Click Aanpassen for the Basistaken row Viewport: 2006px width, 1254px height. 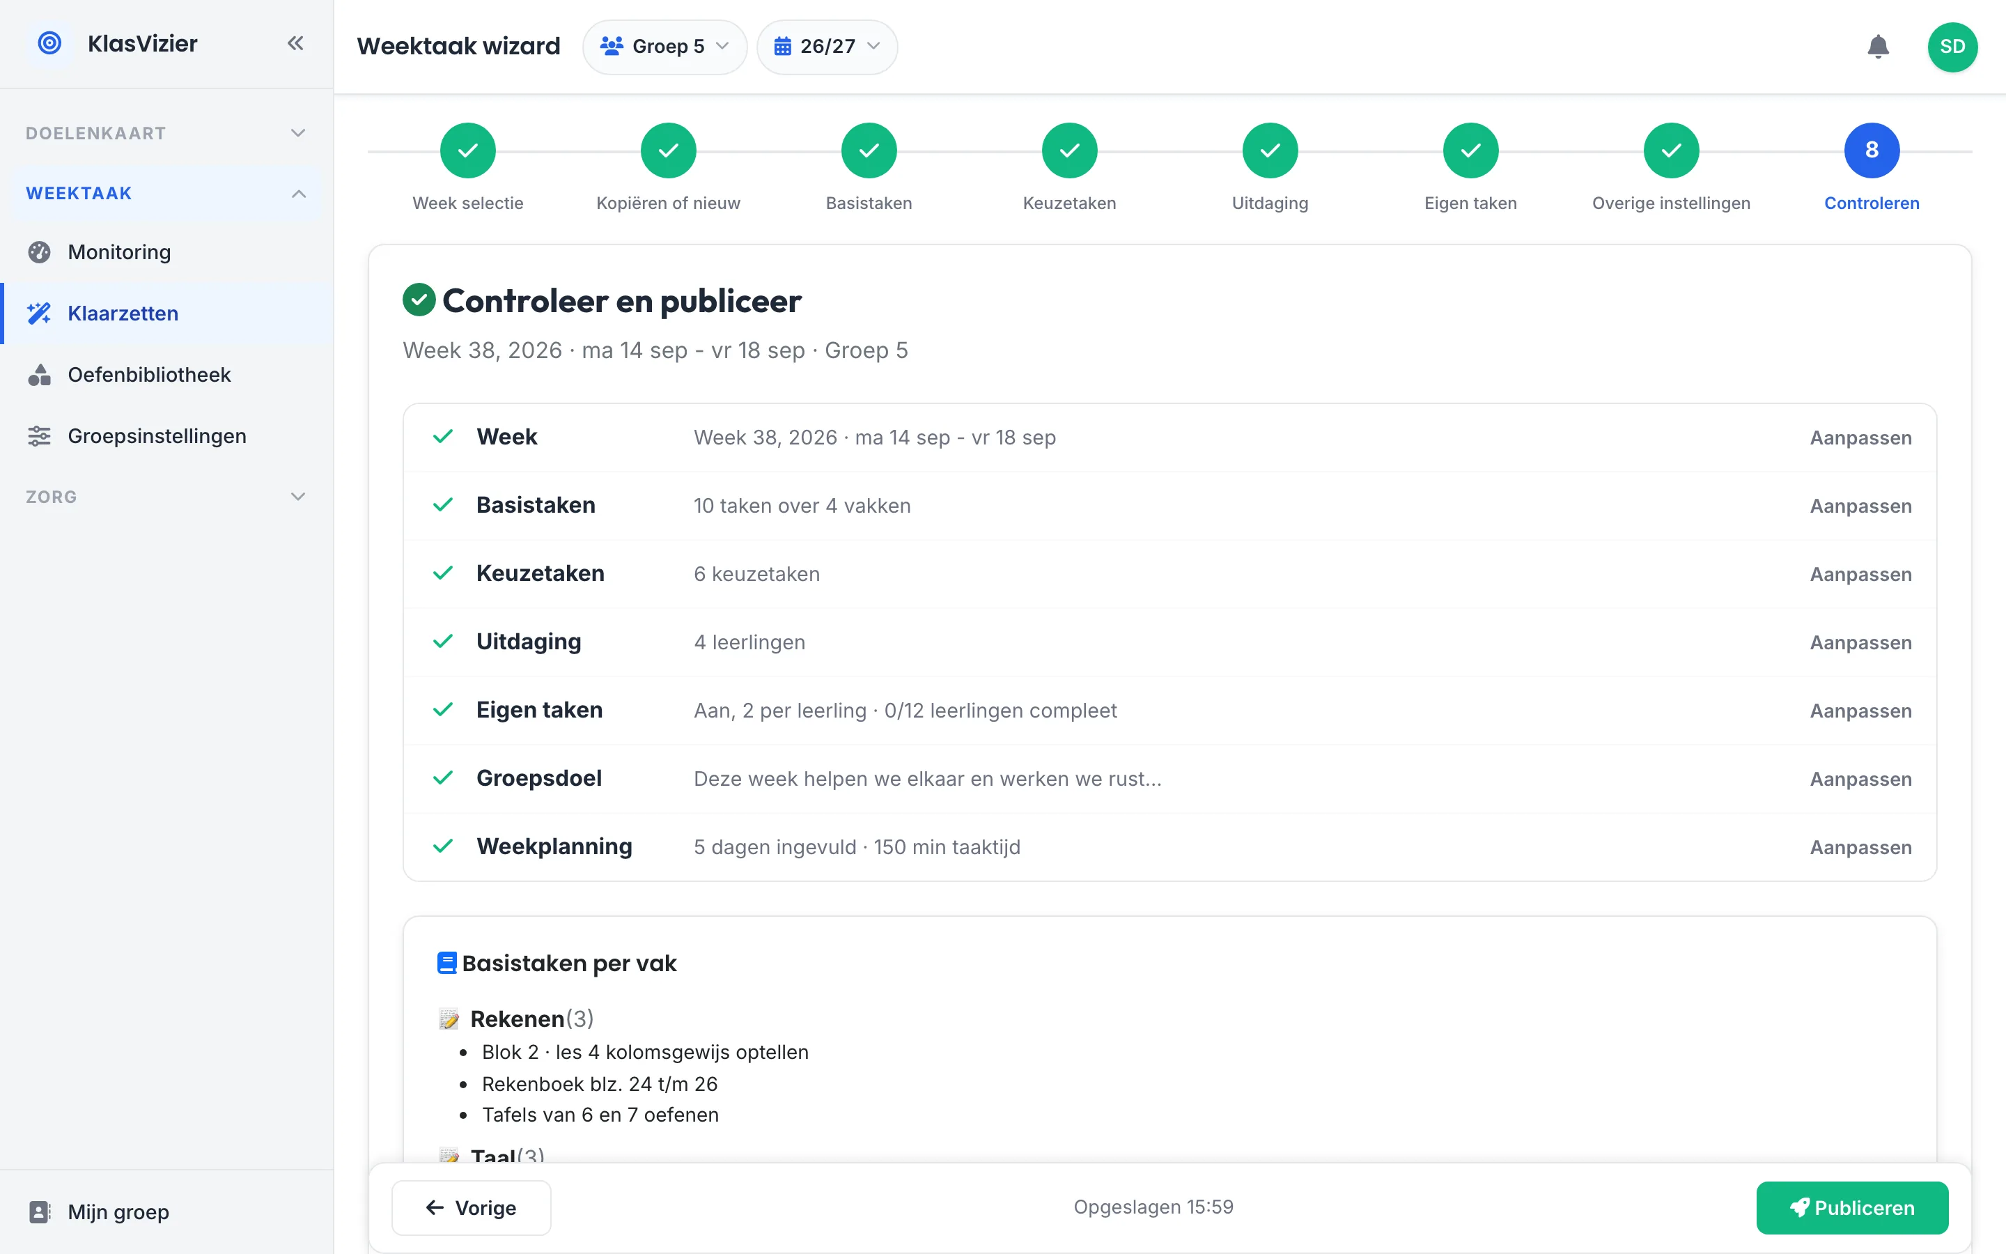(x=1860, y=506)
